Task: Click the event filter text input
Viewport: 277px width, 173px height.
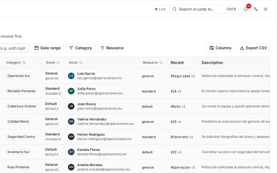Action: [14, 48]
